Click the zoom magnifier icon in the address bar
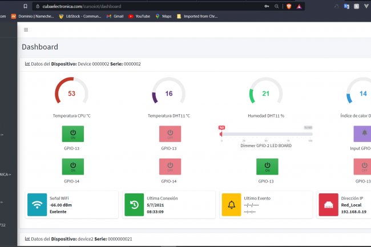371x247 pixels. click(x=277, y=6)
